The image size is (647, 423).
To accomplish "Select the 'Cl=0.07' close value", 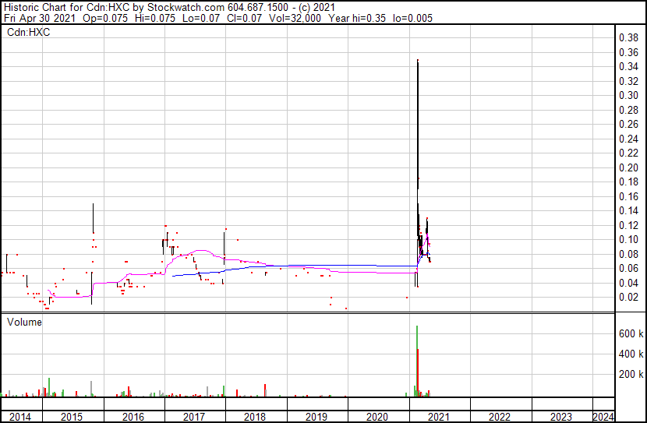I will coord(244,18).
